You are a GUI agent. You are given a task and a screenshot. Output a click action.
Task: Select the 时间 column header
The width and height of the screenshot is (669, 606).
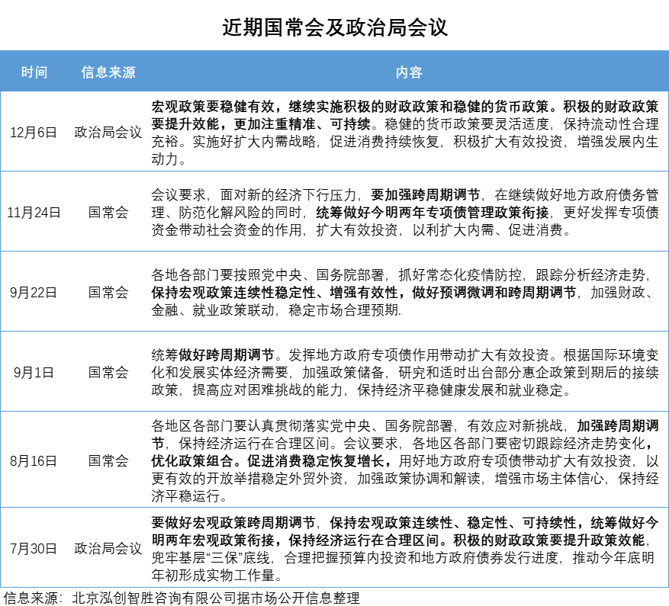coord(34,72)
